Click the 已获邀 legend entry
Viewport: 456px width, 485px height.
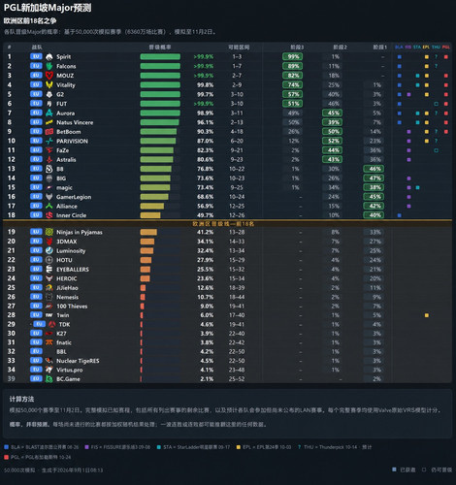click(x=405, y=469)
